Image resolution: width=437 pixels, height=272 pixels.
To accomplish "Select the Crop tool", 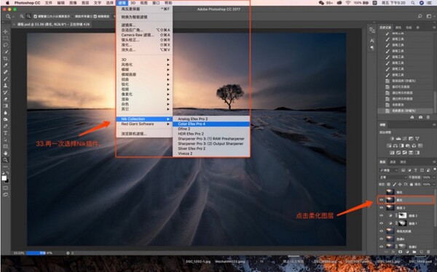I will tap(5, 58).
